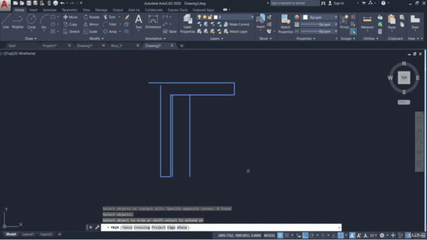Image resolution: width=427 pixels, height=240 pixels.
Task: Open the Group tool
Action: 344,22
